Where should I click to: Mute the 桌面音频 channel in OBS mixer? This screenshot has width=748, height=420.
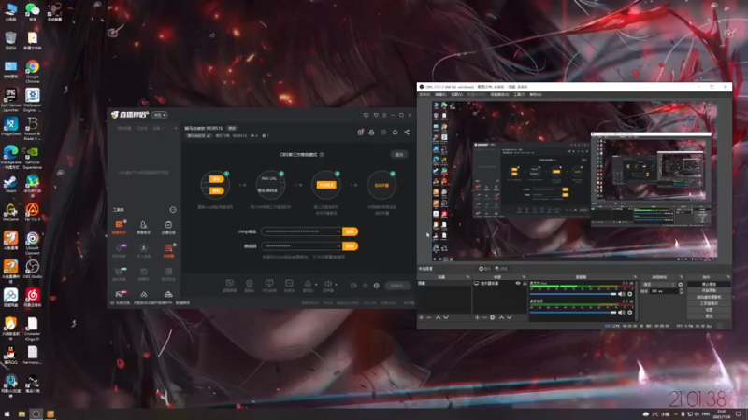tap(621, 313)
